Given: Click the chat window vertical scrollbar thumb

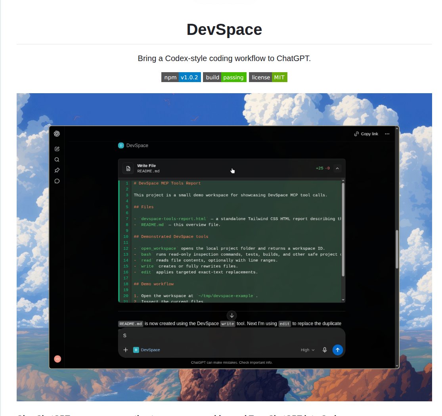Looking at the screenshot, I should tap(397, 249).
